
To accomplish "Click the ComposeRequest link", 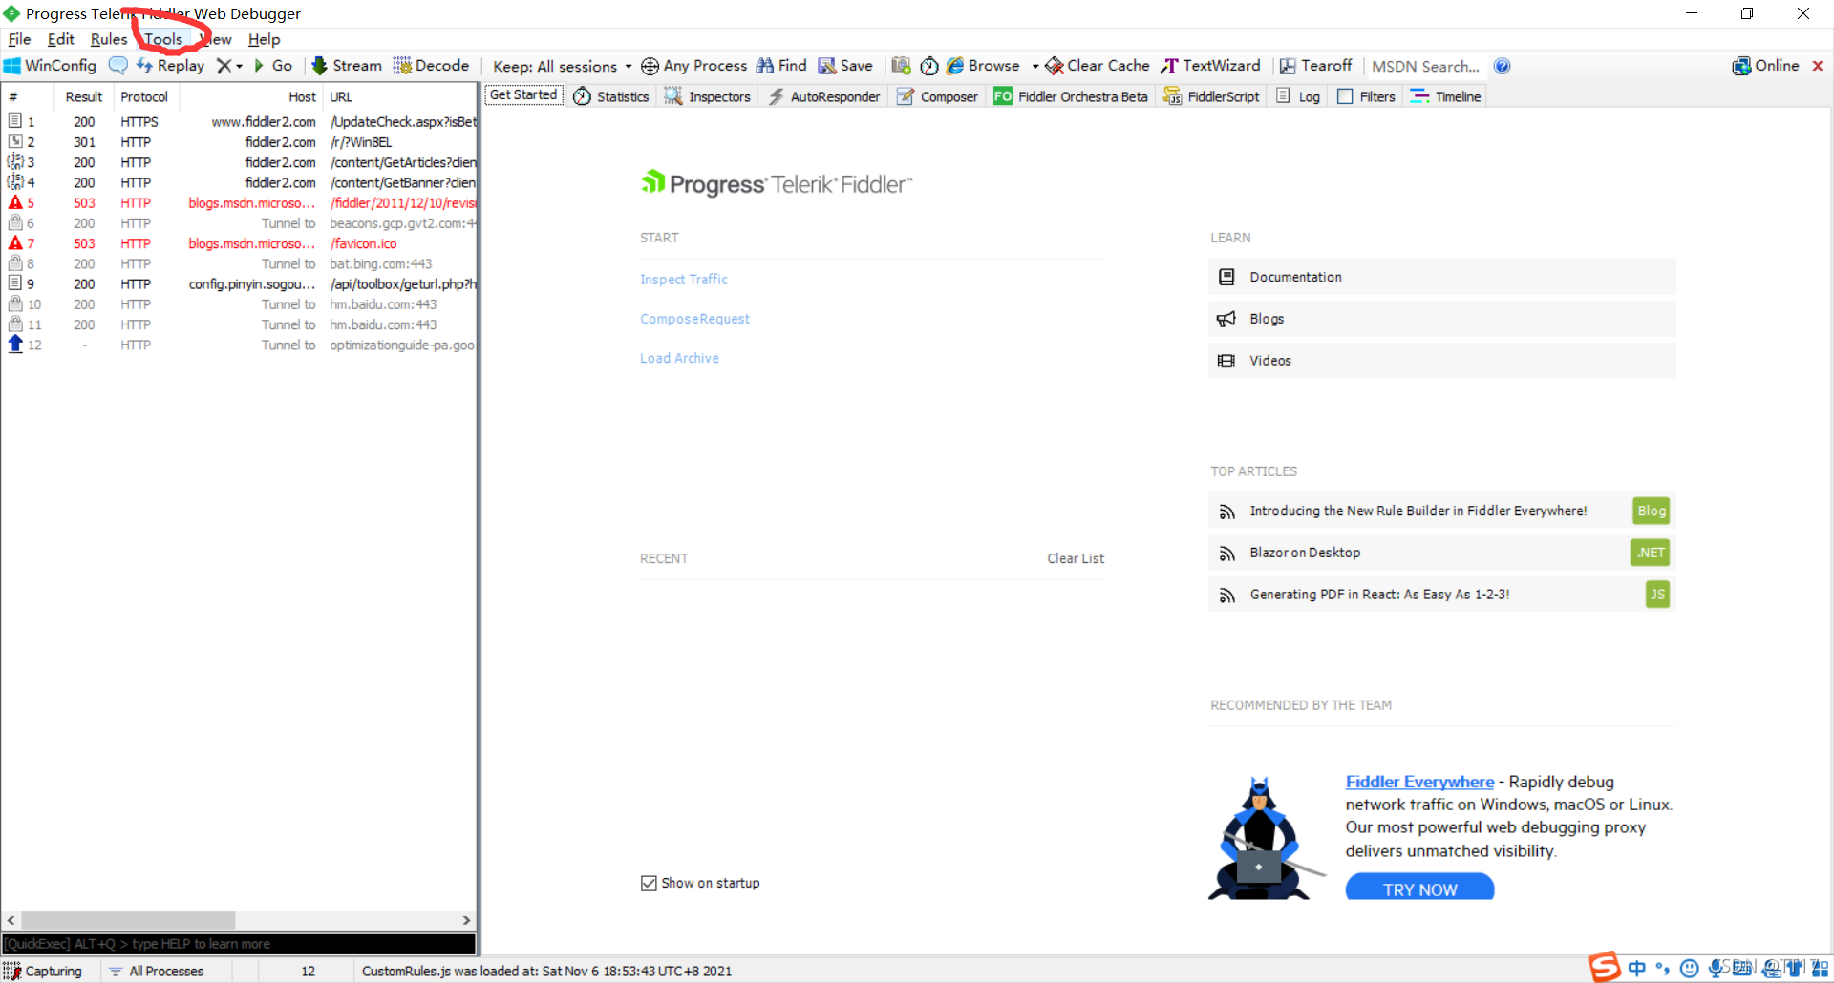I will coord(694,319).
